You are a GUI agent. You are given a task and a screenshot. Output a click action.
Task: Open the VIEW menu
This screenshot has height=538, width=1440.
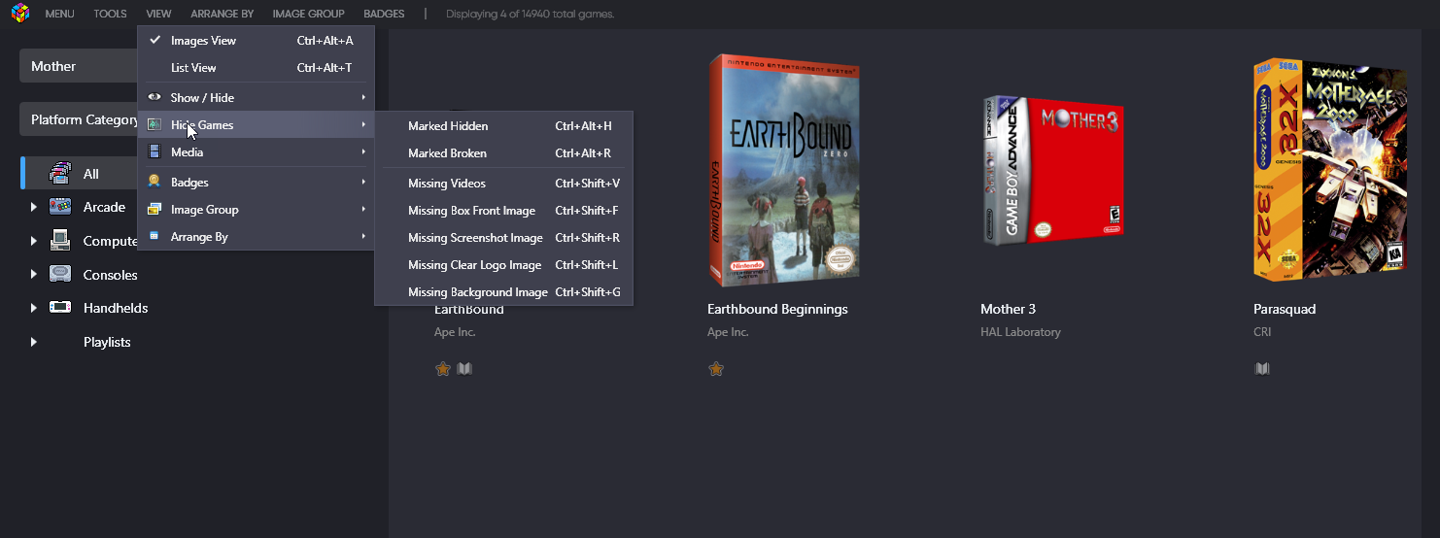158,14
